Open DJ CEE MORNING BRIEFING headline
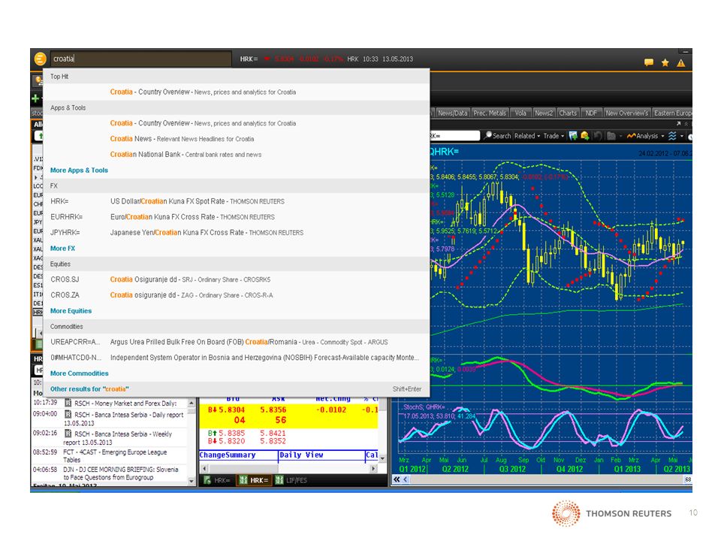 pos(120,473)
